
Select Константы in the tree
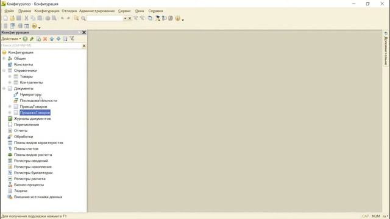(23, 64)
